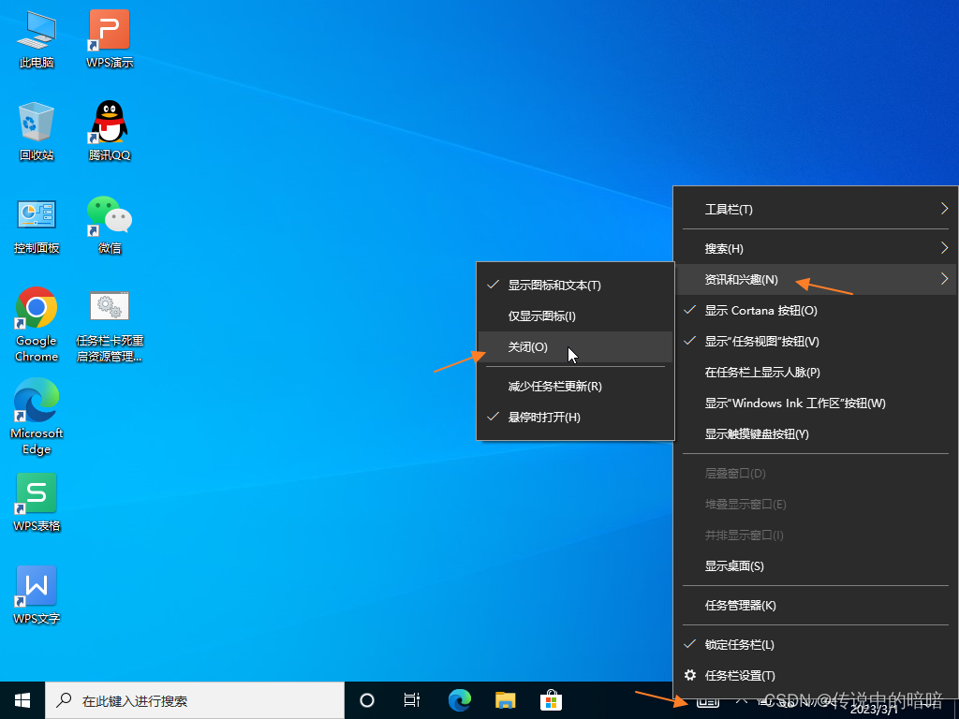Open 任务管理器 from context menu
The height and width of the screenshot is (719, 959).
(x=740, y=606)
